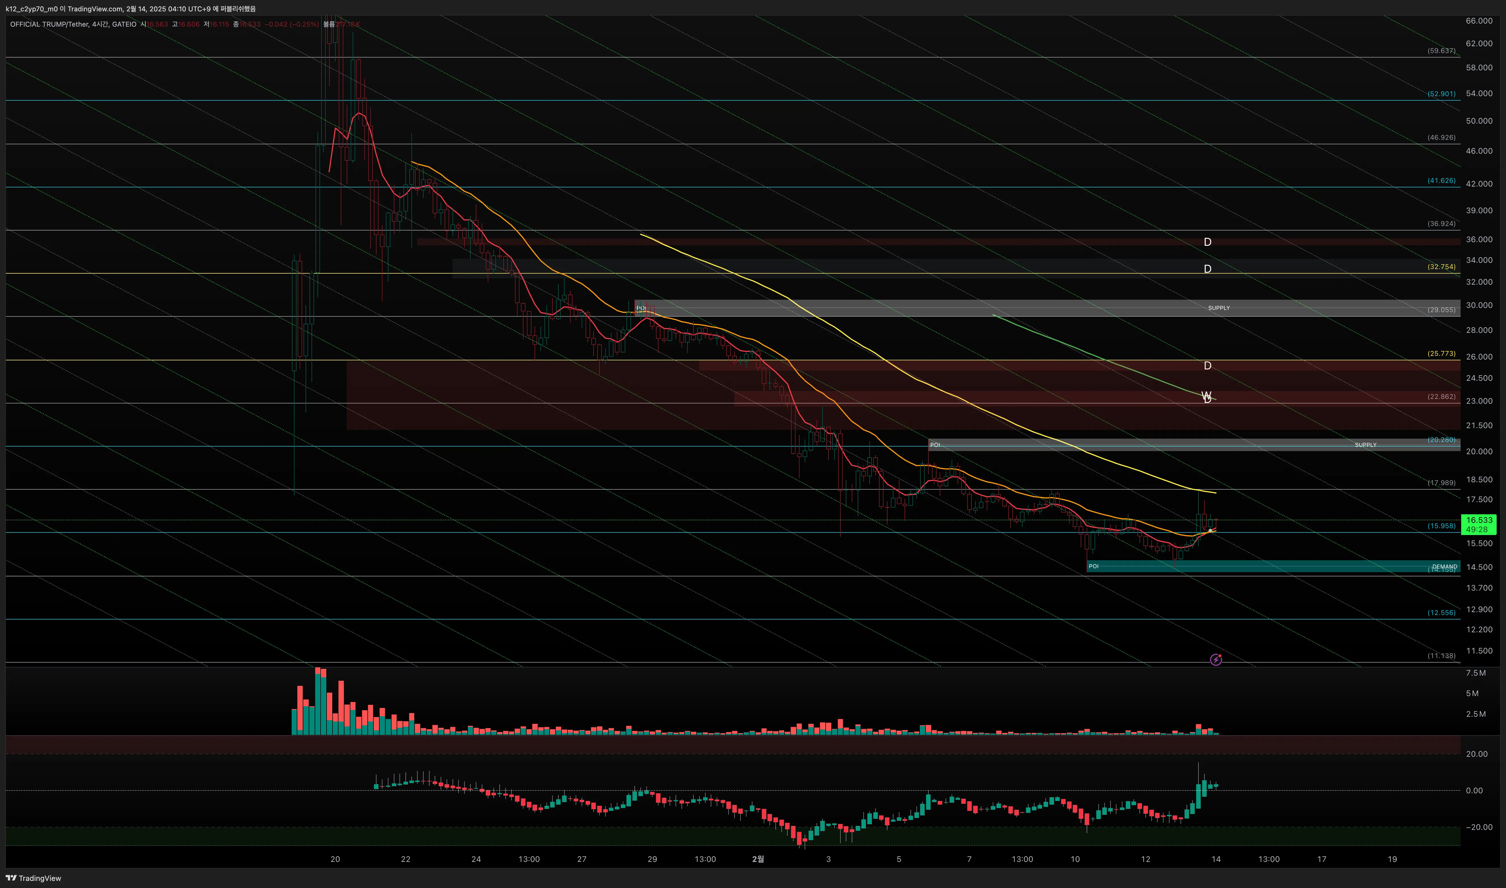This screenshot has width=1506, height=888.
Task: Click the (12.556) level label
Action: [x=1441, y=613]
